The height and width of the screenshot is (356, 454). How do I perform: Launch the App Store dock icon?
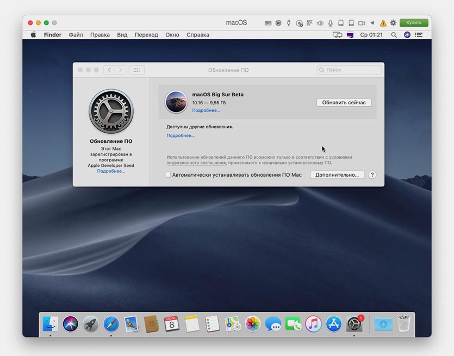tap(333, 324)
